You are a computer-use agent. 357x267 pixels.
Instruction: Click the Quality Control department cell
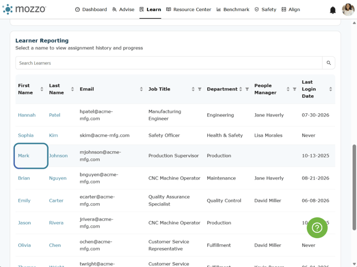tap(224, 201)
